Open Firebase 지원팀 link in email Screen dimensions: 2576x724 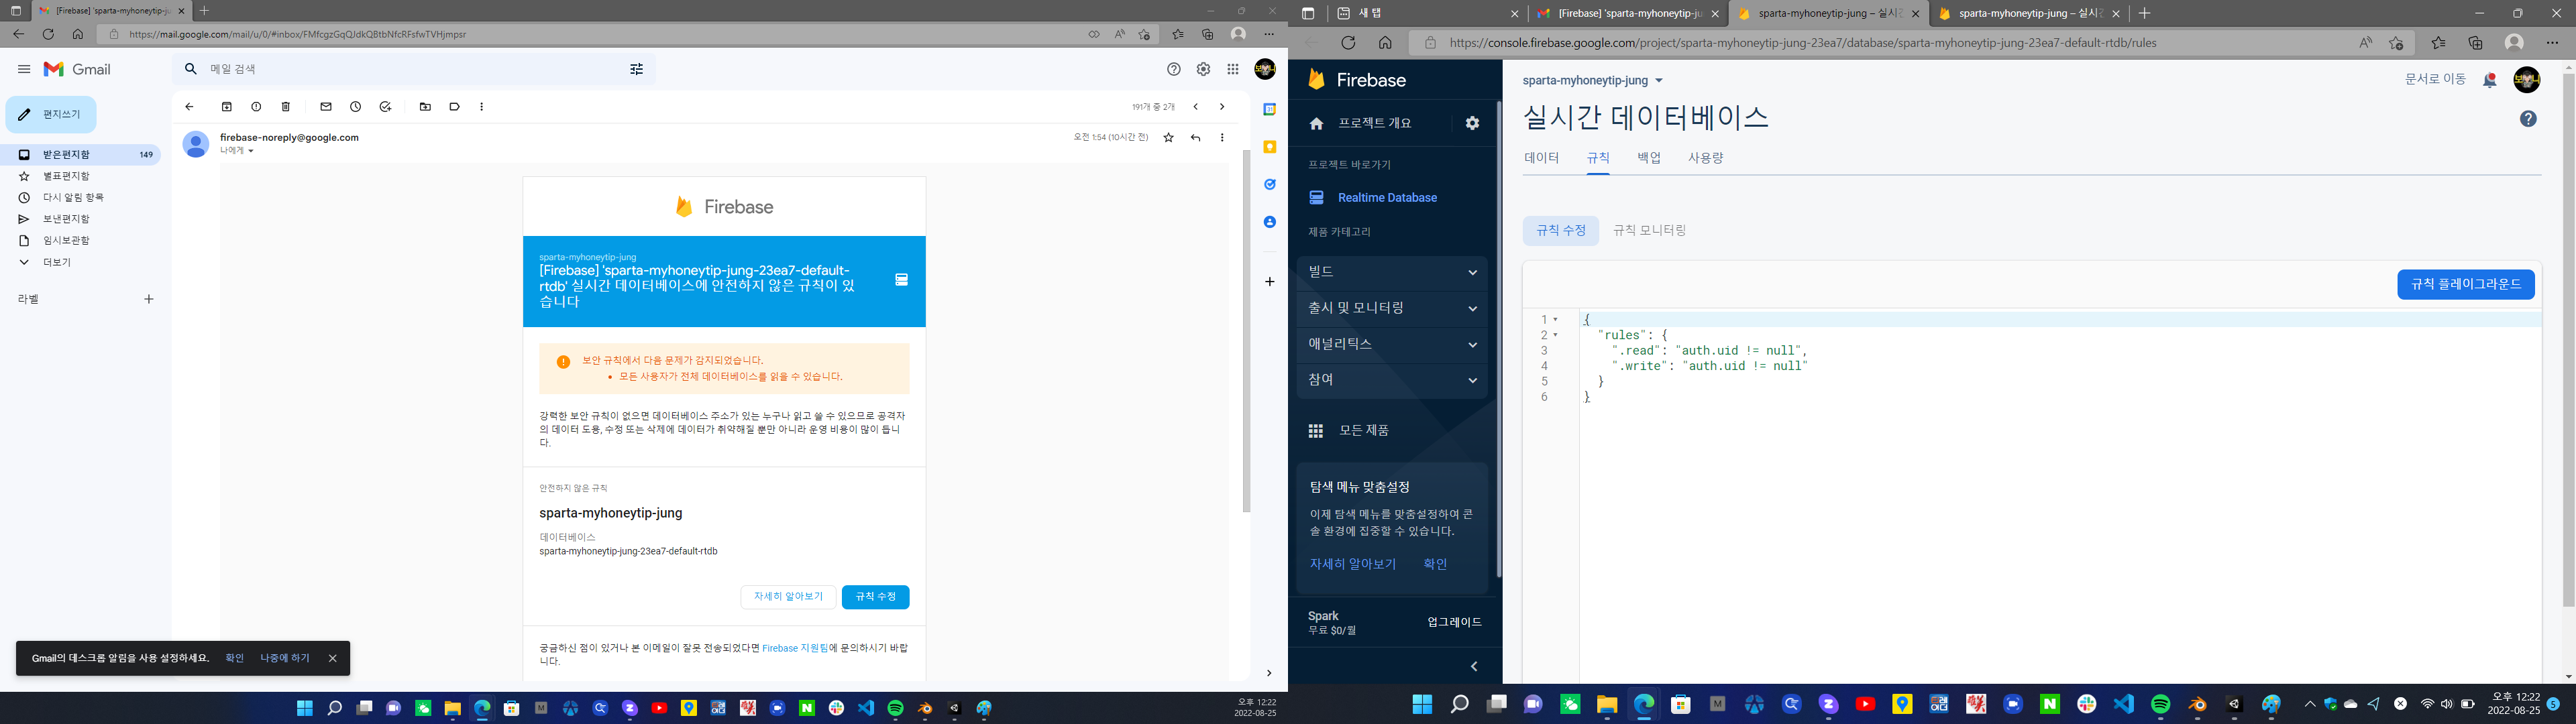(795, 648)
